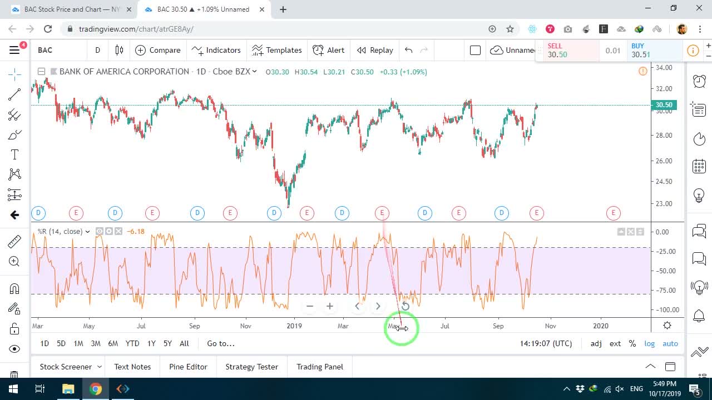The height and width of the screenshot is (400, 712).
Task: Click the BUY 30.51 button
Action: 655,51
